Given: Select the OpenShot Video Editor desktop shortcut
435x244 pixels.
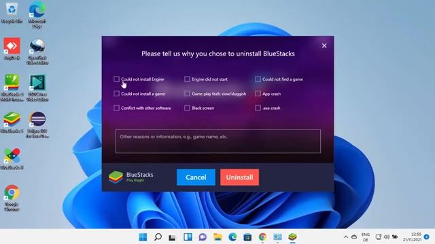Looking at the screenshot, I should click(x=37, y=52).
